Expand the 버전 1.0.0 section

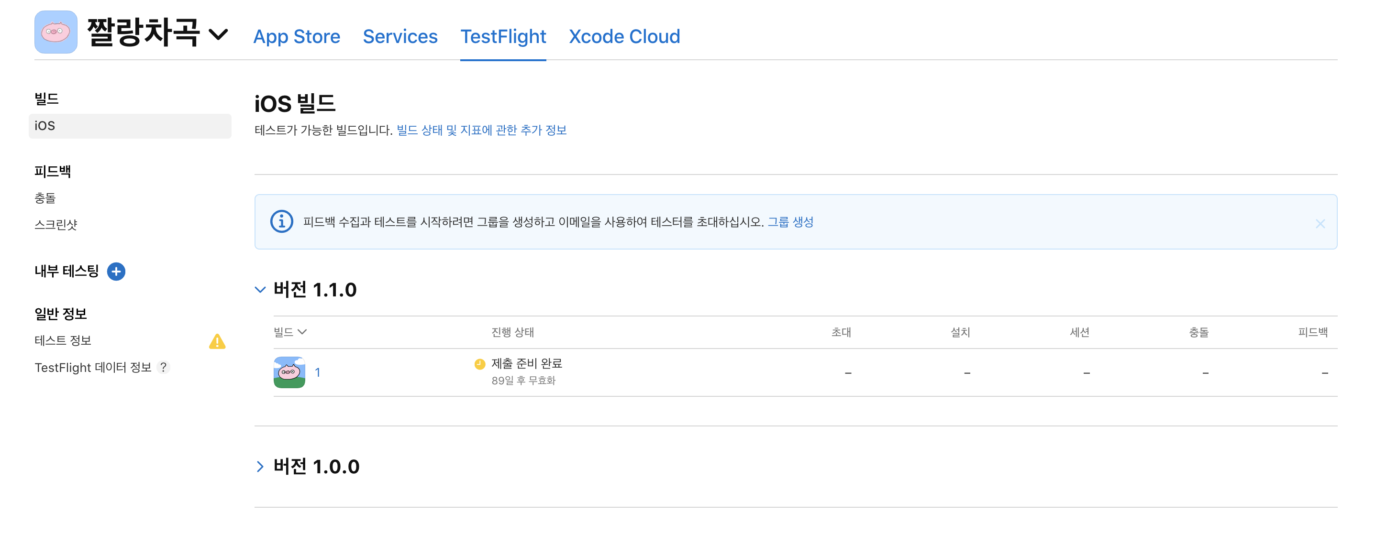[x=260, y=467]
